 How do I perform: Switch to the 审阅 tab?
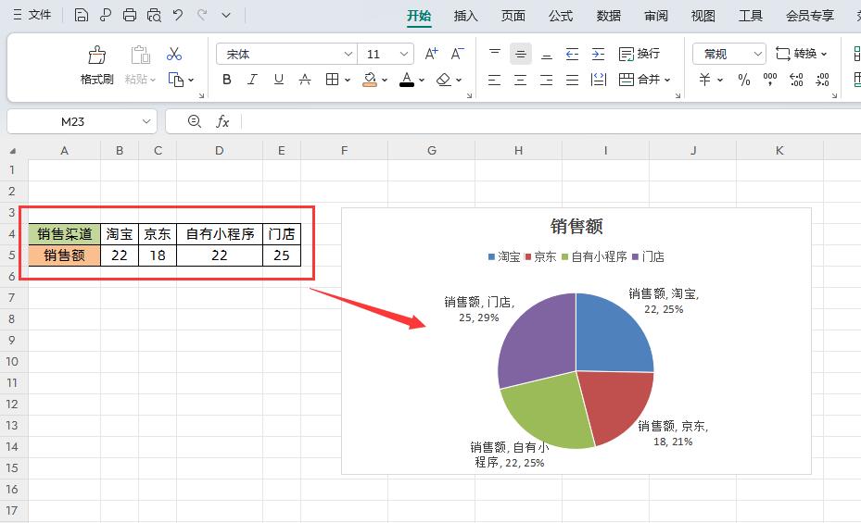655,16
